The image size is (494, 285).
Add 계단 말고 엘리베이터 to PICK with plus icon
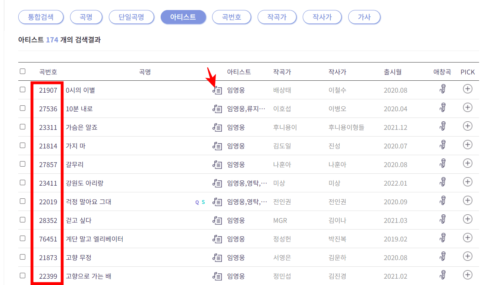pos(468,238)
